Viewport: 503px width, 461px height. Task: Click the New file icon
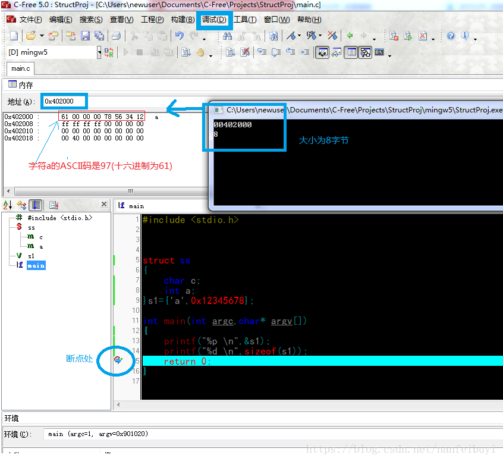(x=14, y=36)
